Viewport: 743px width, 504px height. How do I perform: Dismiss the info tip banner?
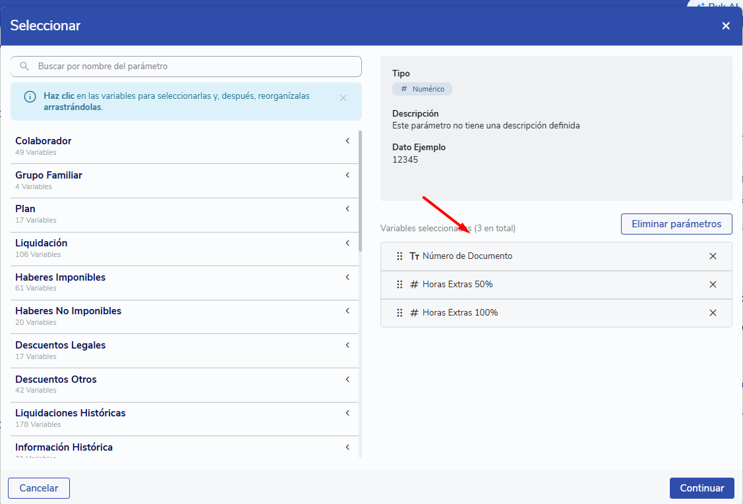(x=343, y=98)
